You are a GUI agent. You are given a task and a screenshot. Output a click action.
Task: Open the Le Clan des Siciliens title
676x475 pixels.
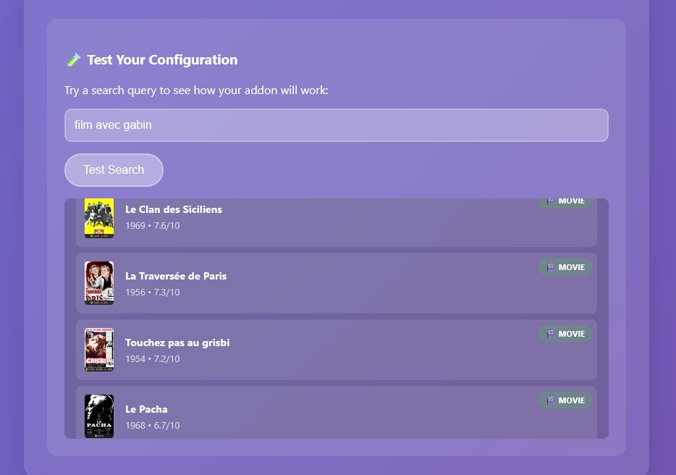(174, 209)
